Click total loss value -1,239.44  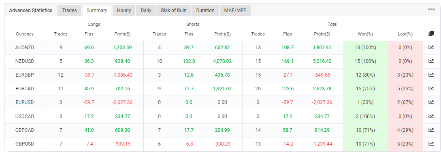(322, 144)
